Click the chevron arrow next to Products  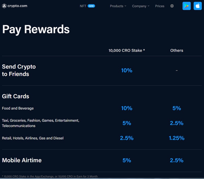tap(125, 6)
